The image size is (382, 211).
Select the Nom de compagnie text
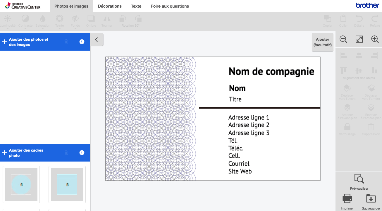point(271,71)
